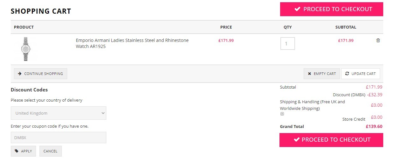Click the QTY column header
This screenshot has height=161, width=395.
[x=288, y=27]
